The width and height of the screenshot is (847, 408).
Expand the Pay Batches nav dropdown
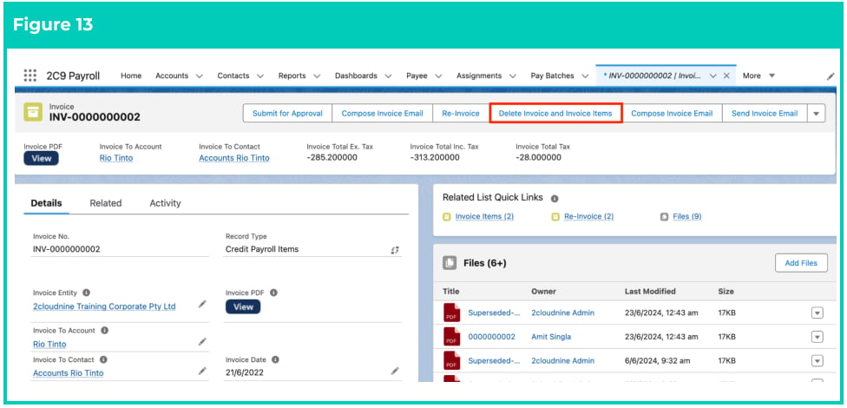[x=584, y=76]
